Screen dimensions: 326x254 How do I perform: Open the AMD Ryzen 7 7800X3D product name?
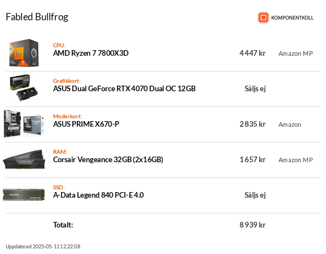click(91, 54)
